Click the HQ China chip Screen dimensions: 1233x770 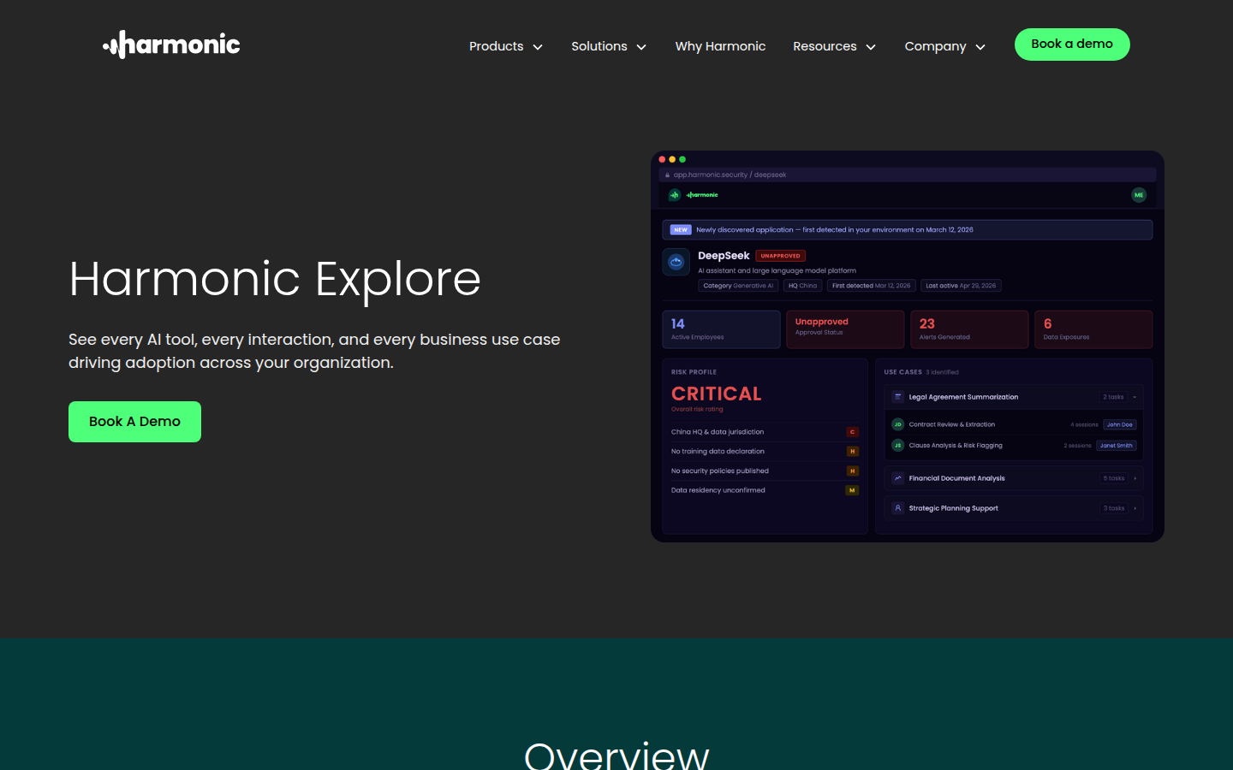coord(802,286)
